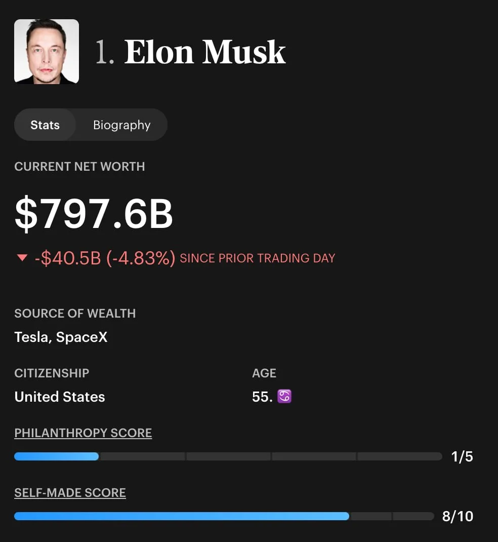498x542 pixels.
Task: Click the Current Net Worth label
Action: (80, 167)
